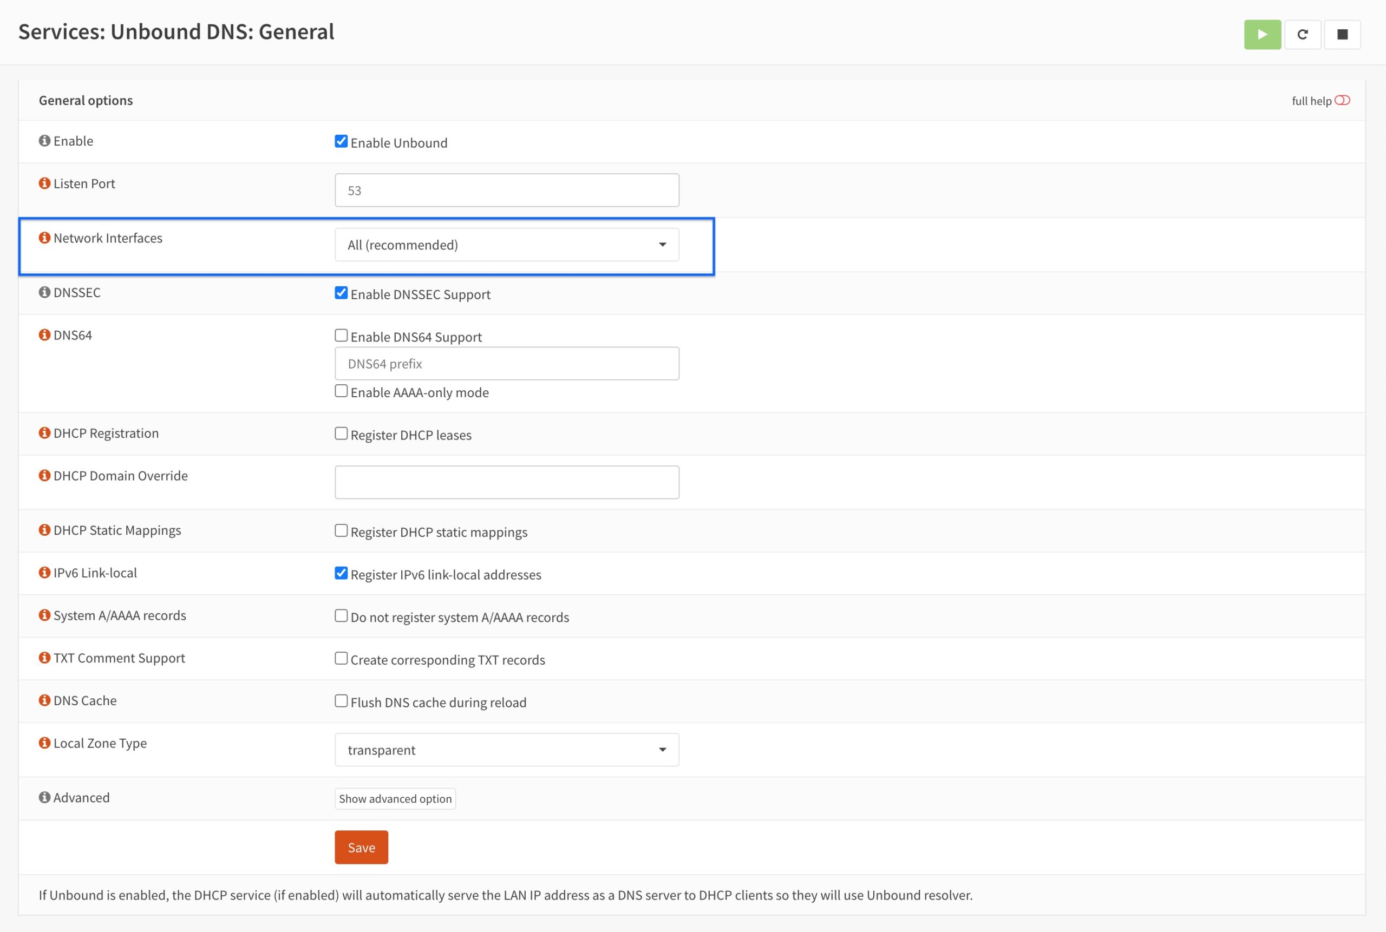Restart Unbound service using reload icon
This screenshot has height=932, width=1386.
point(1302,35)
